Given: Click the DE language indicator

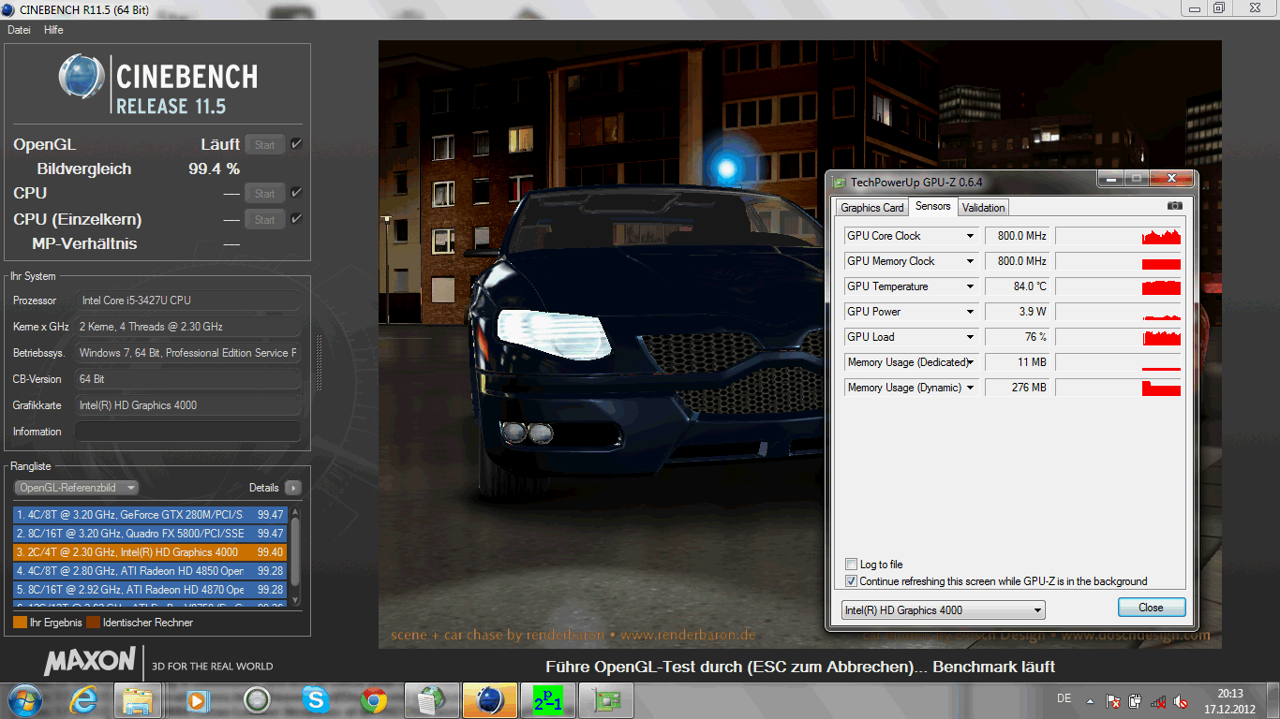Looking at the screenshot, I should (1064, 698).
